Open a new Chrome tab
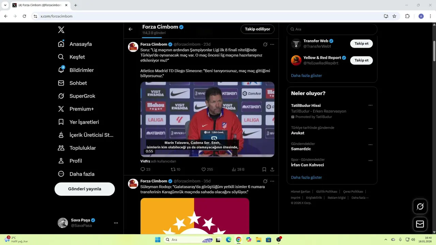 tap(76, 5)
